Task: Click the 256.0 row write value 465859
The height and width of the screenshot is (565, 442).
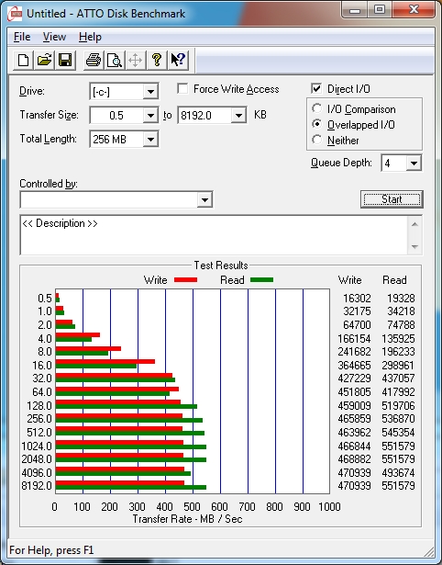Action: click(x=354, y=419)
